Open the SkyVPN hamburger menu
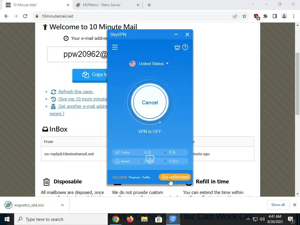The width and height of the screenshot is (300, 225). (115, 47)
